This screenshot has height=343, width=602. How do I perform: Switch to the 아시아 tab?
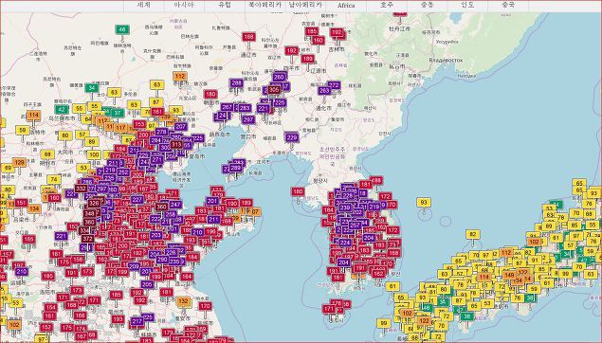point(184,5)
